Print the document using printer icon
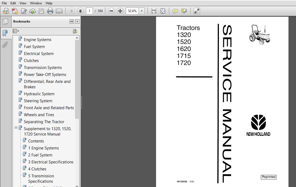The image size is (296, 187). (x=50, y=11)
